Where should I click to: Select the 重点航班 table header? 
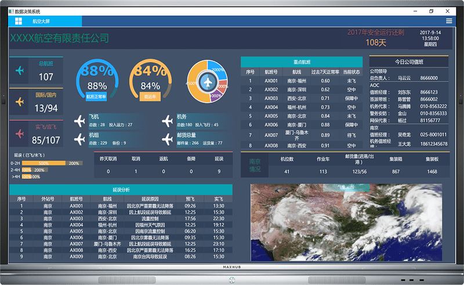point(302,62)
